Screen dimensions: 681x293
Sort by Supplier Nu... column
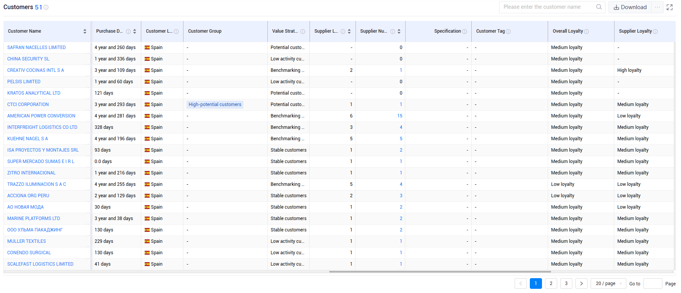click(x=399, y=31)
